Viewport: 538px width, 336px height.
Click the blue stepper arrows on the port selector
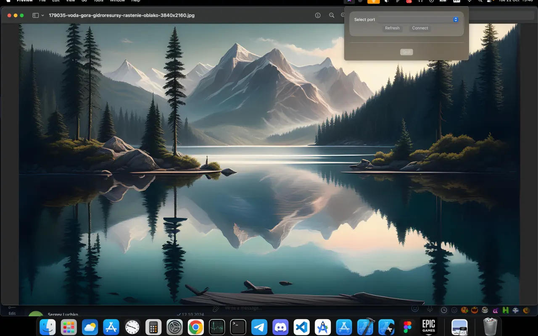[x=456, y=19]
